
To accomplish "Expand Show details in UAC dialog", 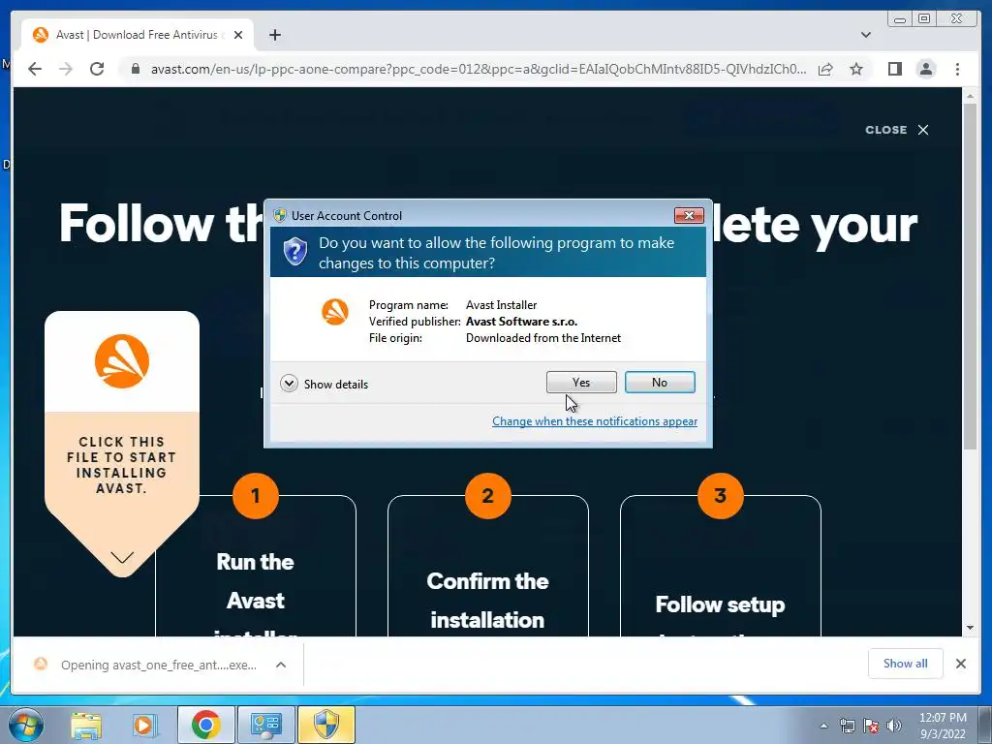I will point(324,384).
